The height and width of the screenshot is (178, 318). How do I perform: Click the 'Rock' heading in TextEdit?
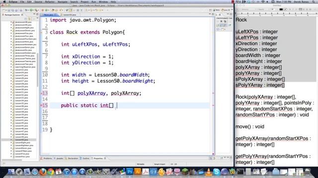pos(241,20)
